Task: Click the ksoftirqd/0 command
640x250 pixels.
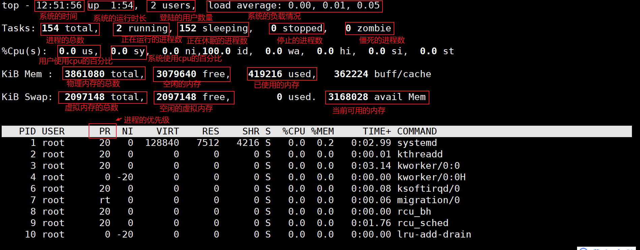Action: pyautogui.click(x=428, y=189)
